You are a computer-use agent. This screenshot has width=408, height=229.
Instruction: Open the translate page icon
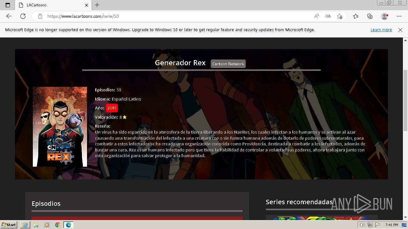(x=328, y=16)
